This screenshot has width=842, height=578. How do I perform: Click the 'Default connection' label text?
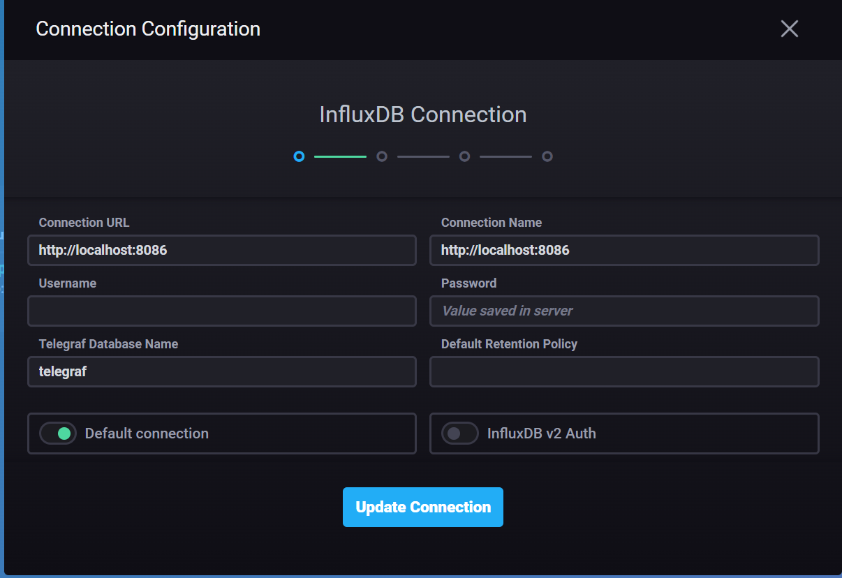(x=147, y=433)
